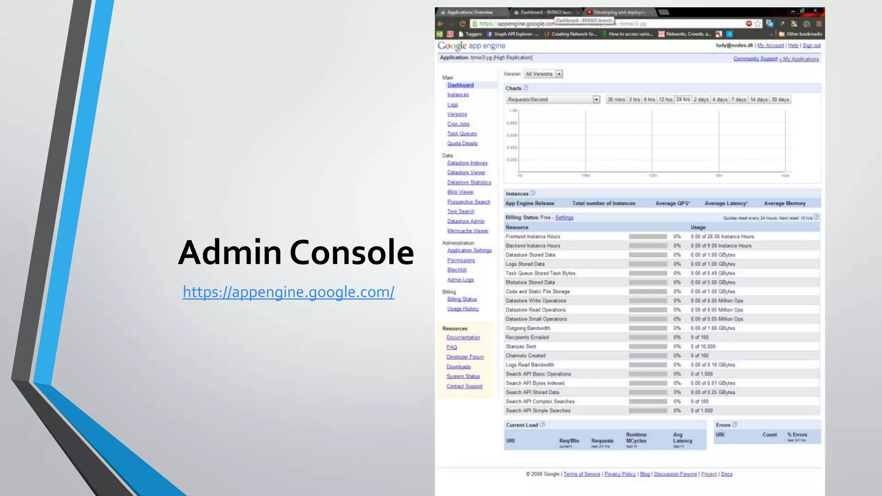Click the red blocker icon in the address bar
This screenshot has width=882, height=496.
(x=749, y=24)
